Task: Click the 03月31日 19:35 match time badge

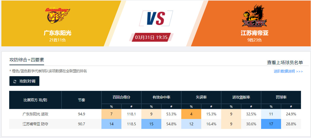Action: tap(151, 37)
